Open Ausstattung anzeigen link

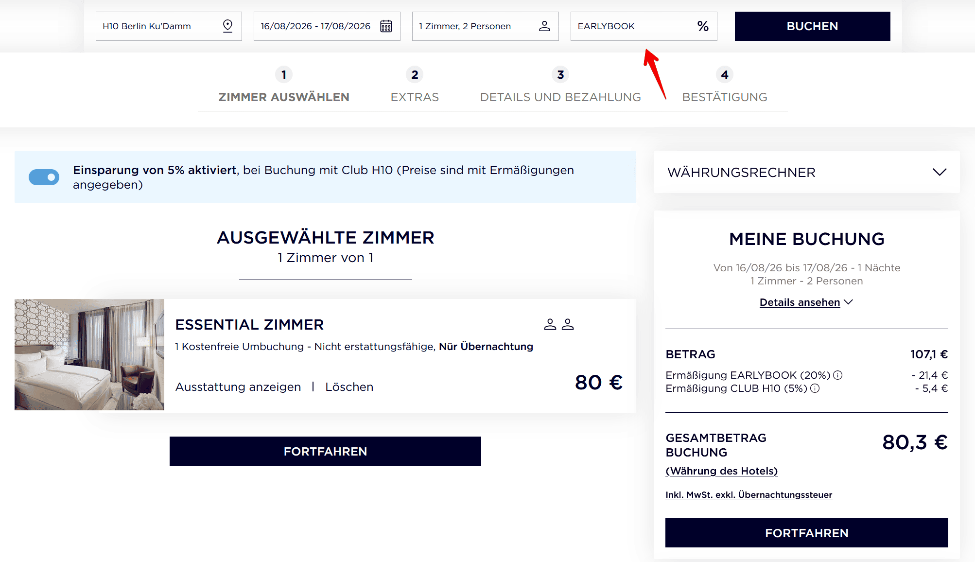coord(238,386)
